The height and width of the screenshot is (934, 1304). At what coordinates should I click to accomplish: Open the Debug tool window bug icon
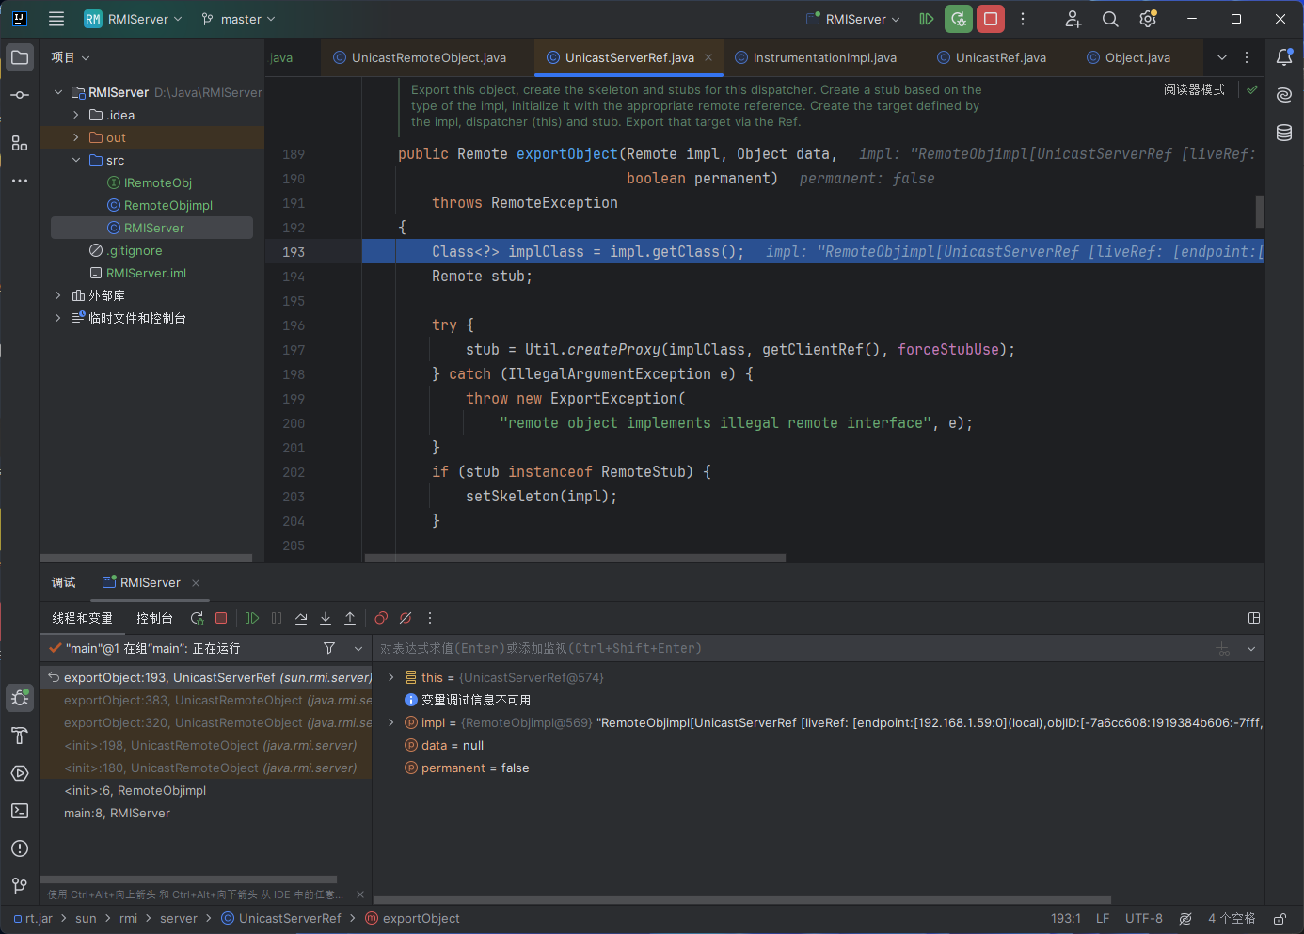[20, 698]
